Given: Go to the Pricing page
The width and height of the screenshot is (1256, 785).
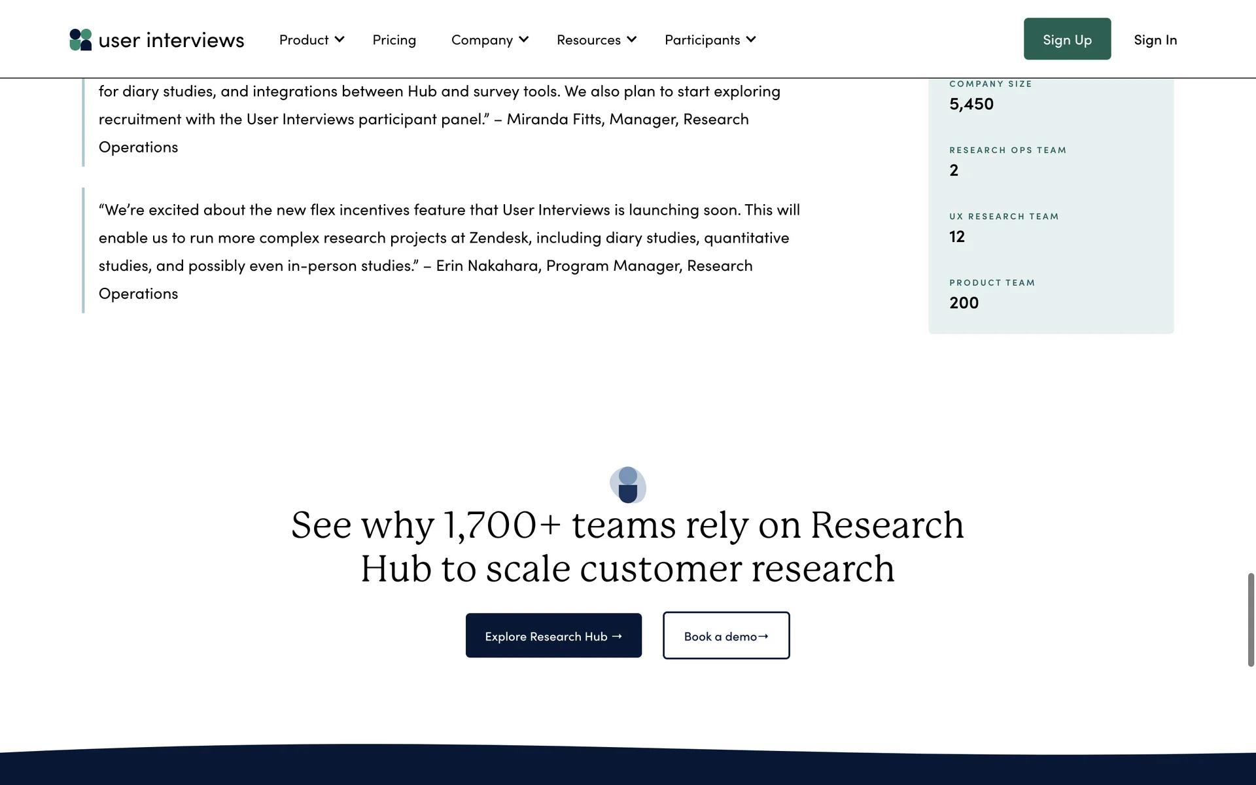Looking at the screenshot, I should (x=394, y=40).
